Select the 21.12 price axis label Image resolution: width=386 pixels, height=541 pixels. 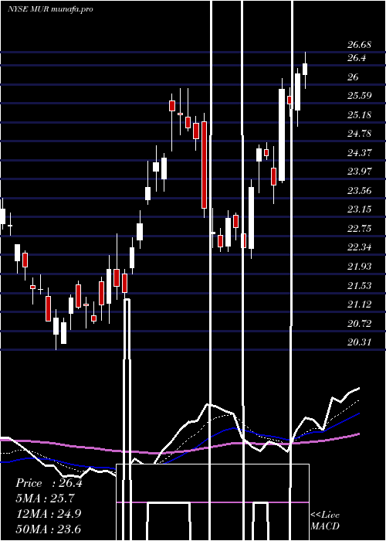click(x=360, y=304)
